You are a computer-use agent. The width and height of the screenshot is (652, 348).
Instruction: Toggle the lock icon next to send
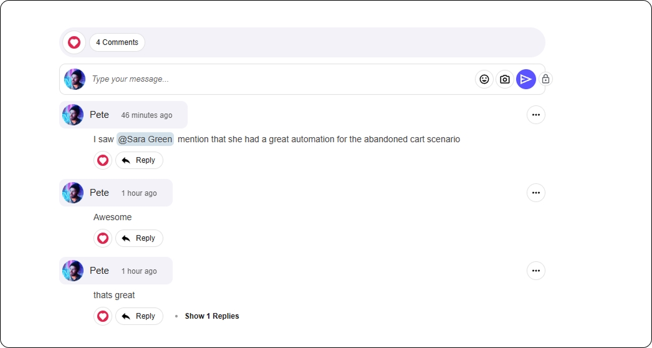click(545, 79)
